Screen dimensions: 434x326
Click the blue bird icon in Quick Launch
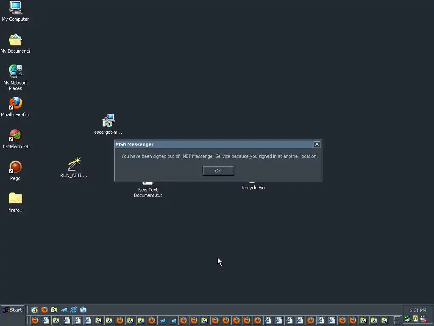[64, 310]
